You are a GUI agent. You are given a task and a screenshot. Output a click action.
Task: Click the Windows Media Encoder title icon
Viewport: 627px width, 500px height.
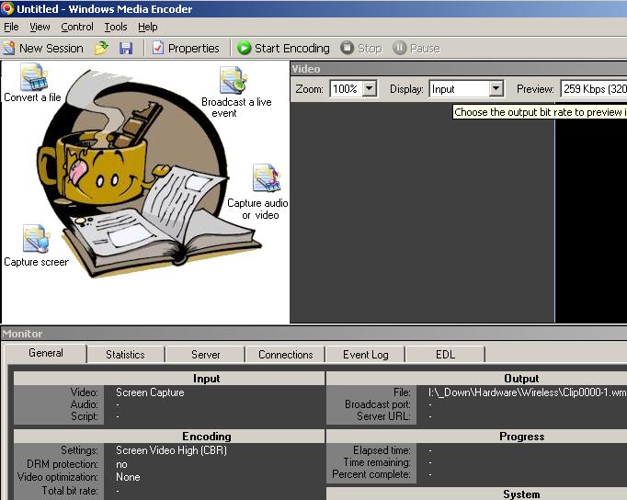point(7,8)
